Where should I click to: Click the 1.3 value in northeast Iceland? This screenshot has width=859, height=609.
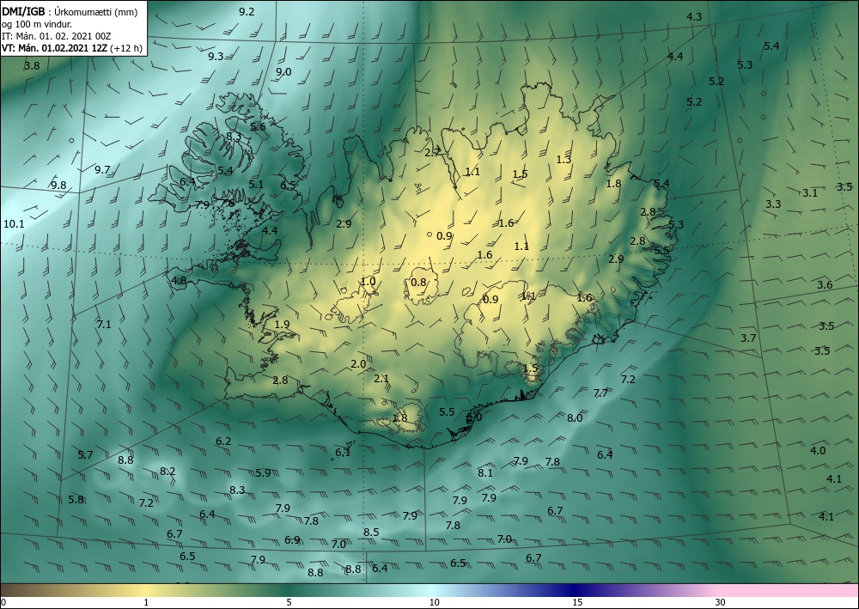click(x=564, y=160)
